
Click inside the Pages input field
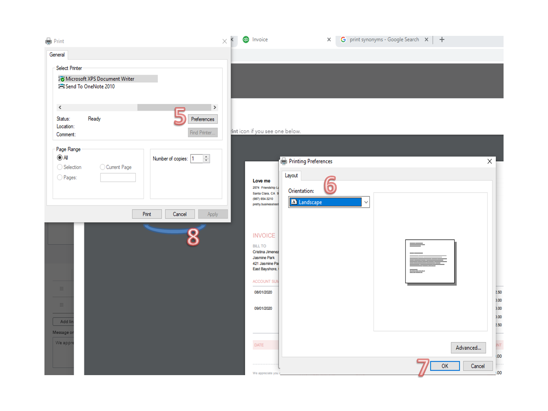pyautogui.click(x=118, y=177)
